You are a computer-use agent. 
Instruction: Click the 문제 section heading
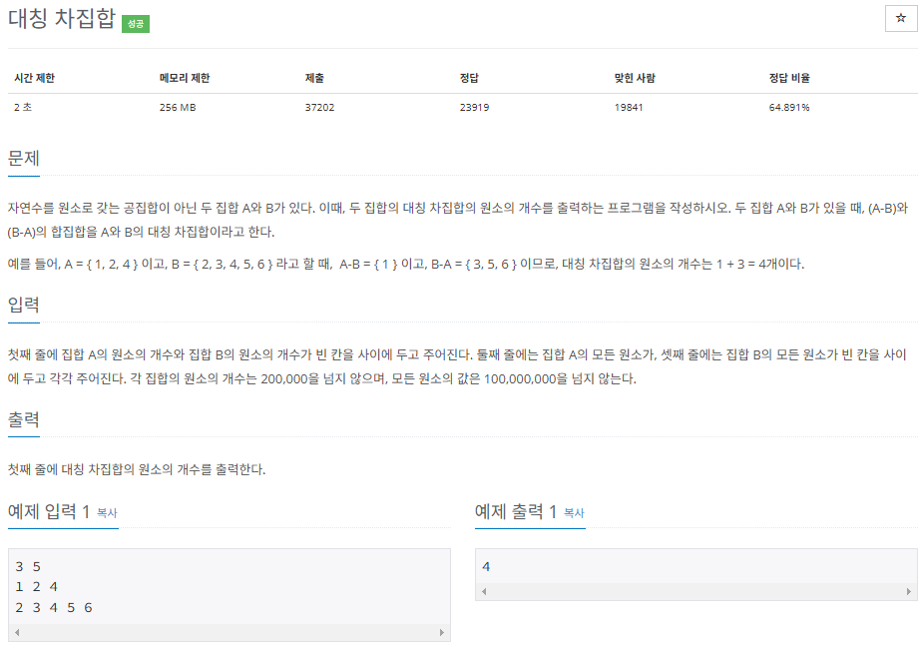(24, 158)
